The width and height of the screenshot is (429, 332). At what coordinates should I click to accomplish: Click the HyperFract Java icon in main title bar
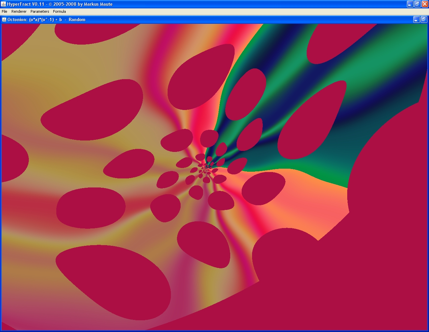click(3, 4)
